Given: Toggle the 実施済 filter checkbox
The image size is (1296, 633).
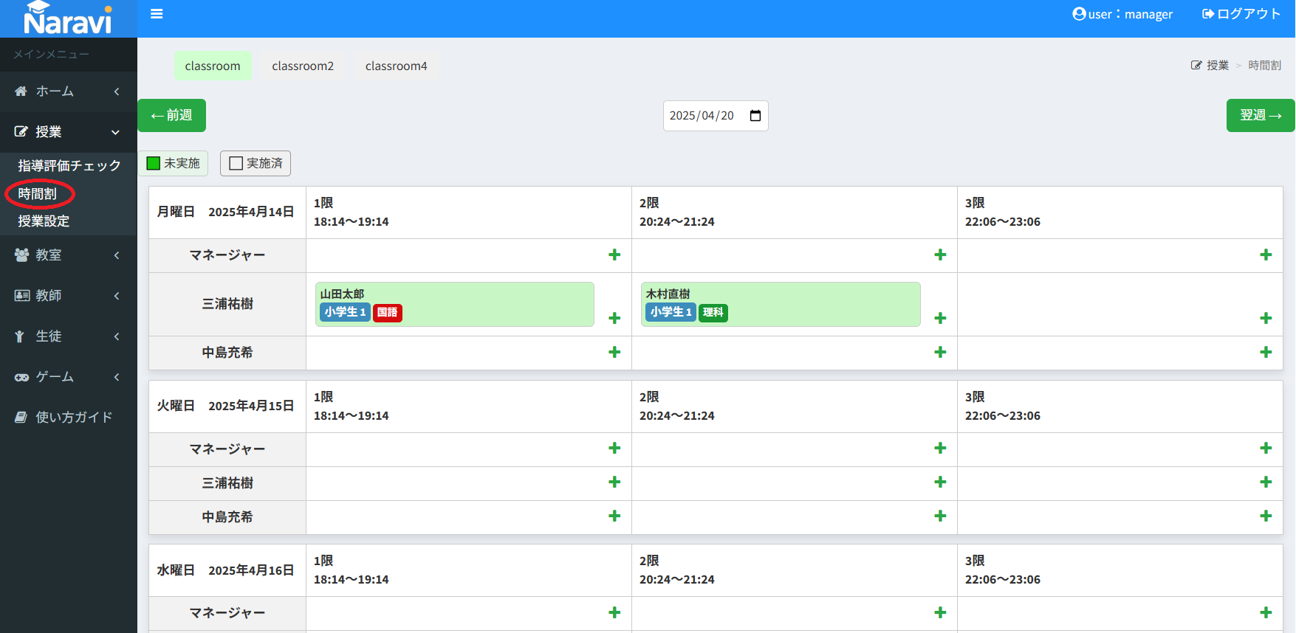Looking at the screenshot, I should [x=236, y=163].
